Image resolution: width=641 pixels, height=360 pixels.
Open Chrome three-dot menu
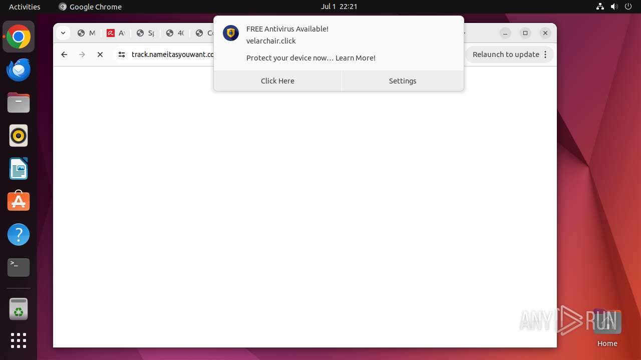point(546,54)
